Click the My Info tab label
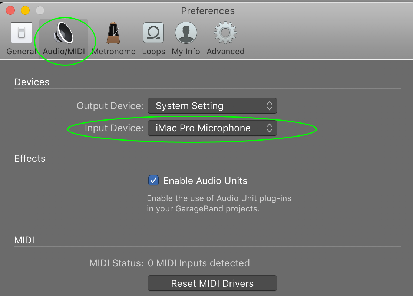The width and height of the screenshot is (413, 296). point(186,52)
